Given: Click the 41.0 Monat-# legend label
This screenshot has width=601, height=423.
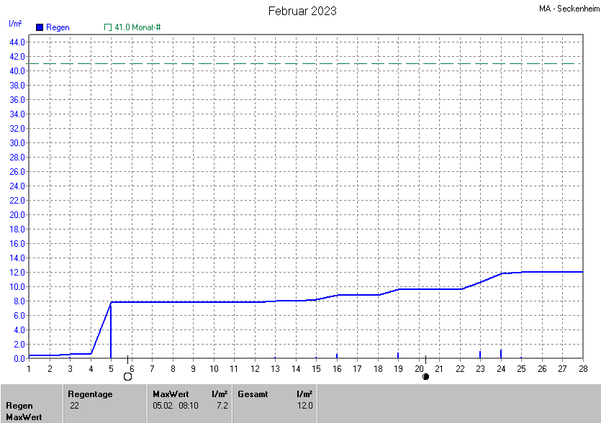Looking at the screenshot, I should pos(137,27).
